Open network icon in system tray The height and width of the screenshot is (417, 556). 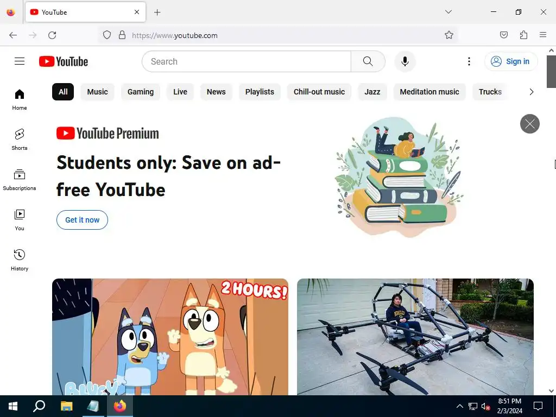click(x=473, y=406)
